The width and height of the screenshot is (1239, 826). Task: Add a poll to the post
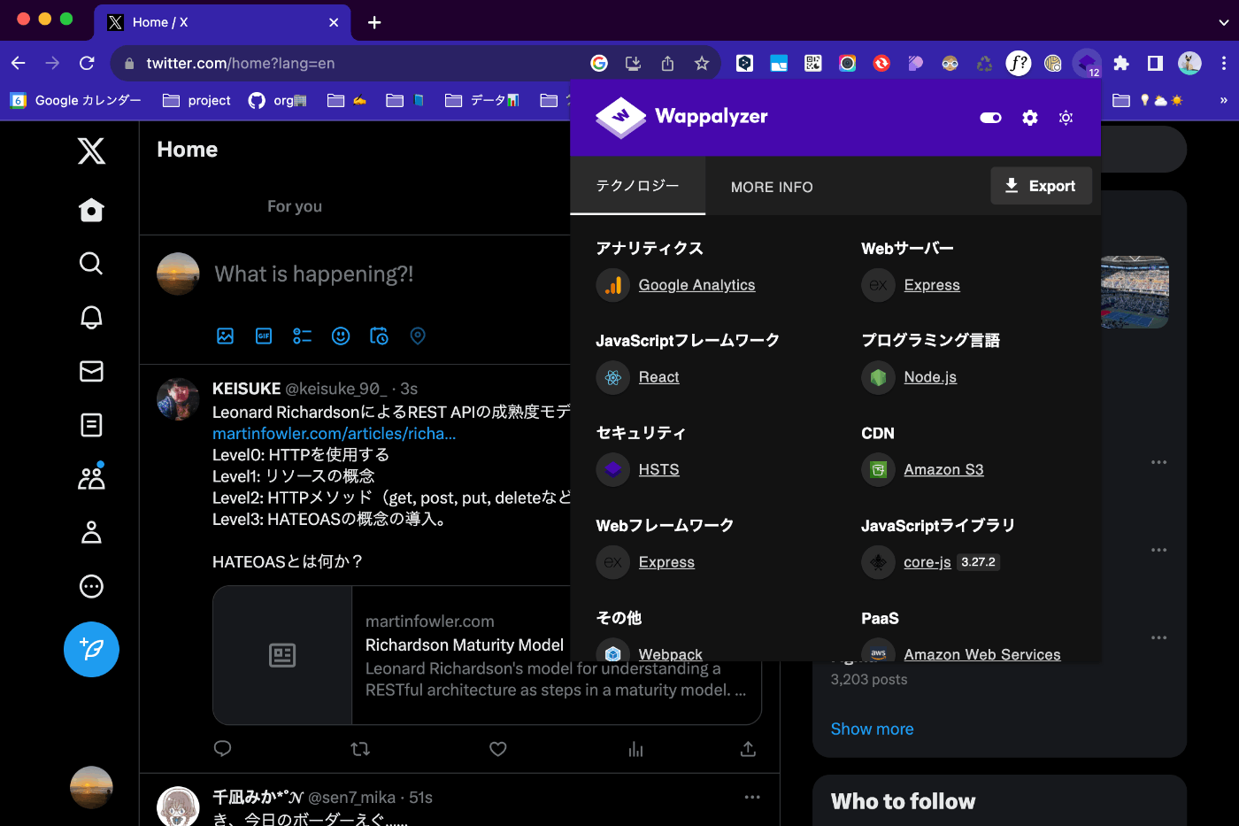(x=303, y=336)
